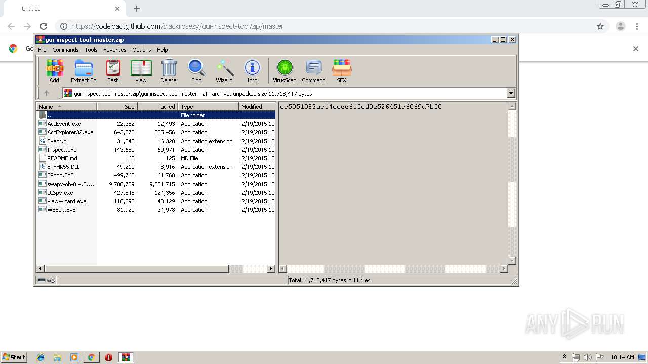648x364 pixels.
Task: Sort by Name column header
Action: click(x=66, y=107)
